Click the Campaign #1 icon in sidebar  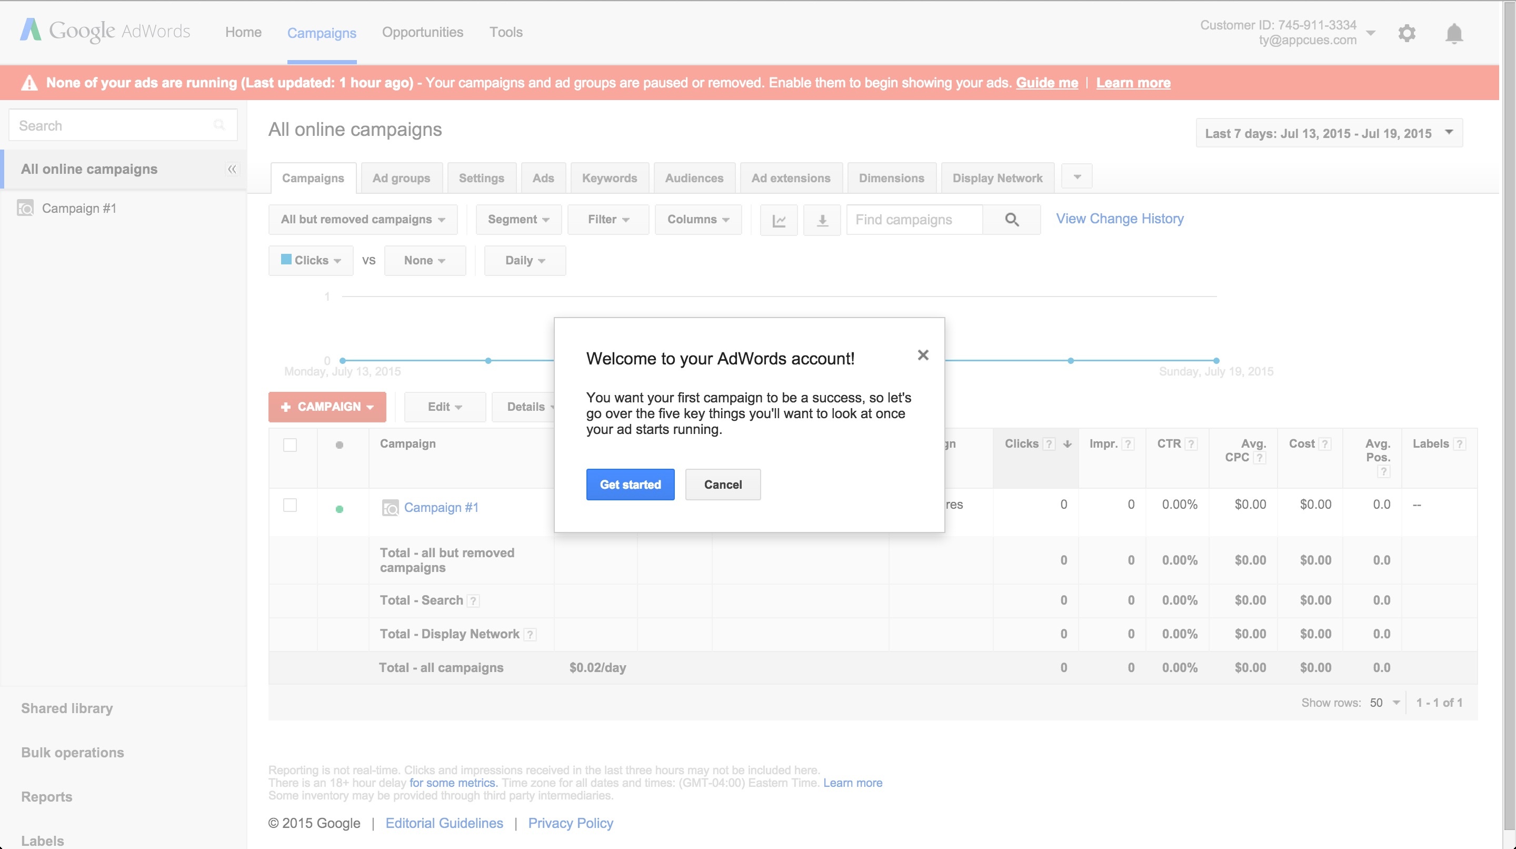pyautogui.click(x=25, y=208)
